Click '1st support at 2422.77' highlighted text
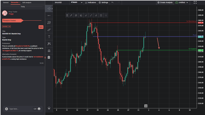This screenshot has width=205, height=115. tap(10, 50)
